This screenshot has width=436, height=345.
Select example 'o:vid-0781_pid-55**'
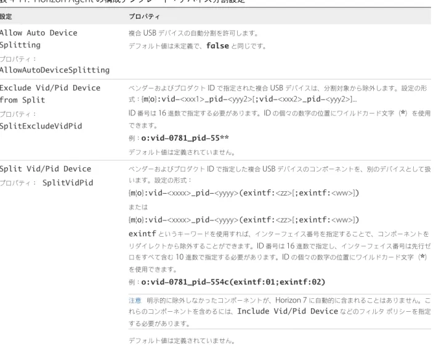pyautogui.click(x=185, y=138)
